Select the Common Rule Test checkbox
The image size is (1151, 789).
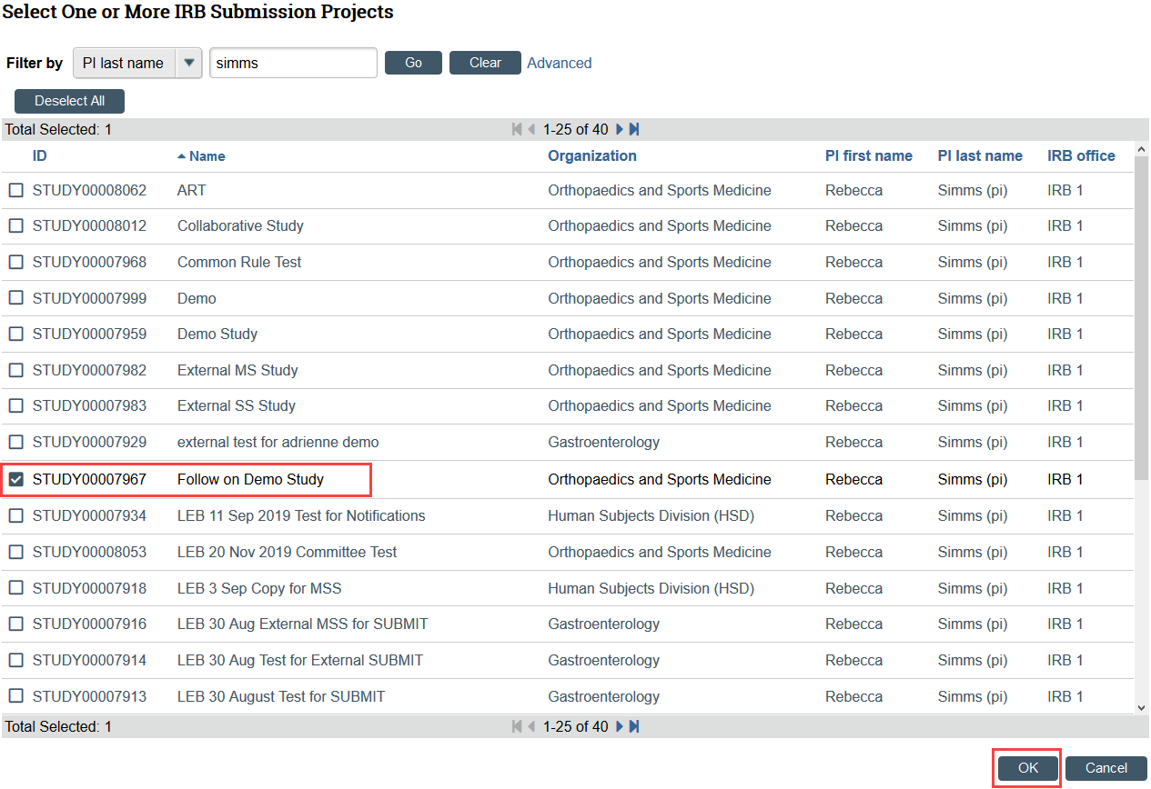[x=16, y=262]
